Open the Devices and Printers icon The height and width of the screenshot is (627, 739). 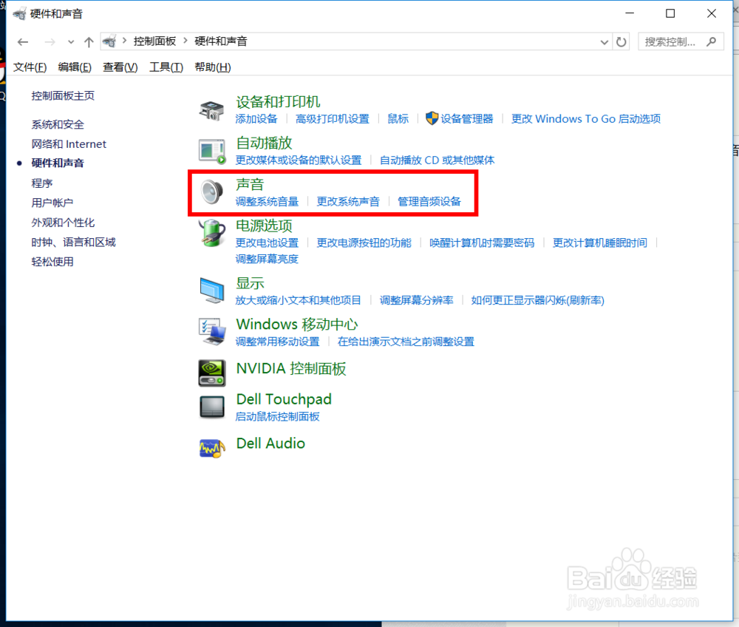pyautogui.click(x=211, y=110)
